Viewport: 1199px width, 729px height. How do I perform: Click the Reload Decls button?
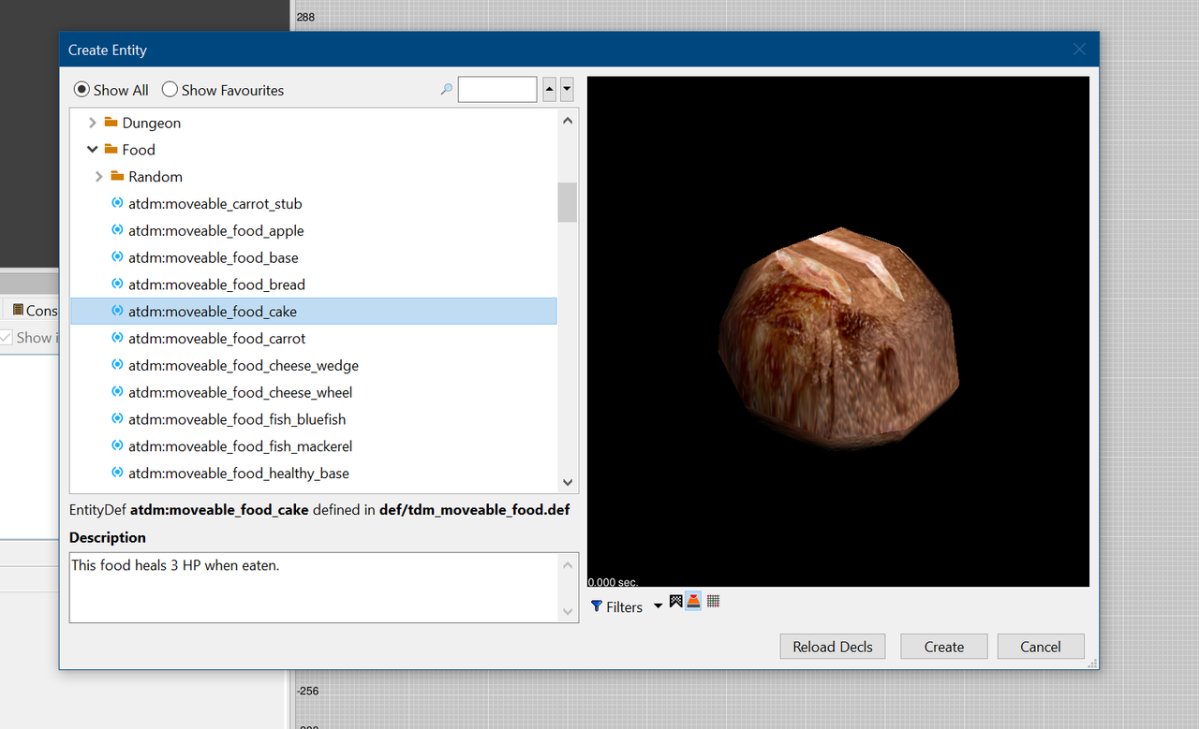click(x=833, y=647)
